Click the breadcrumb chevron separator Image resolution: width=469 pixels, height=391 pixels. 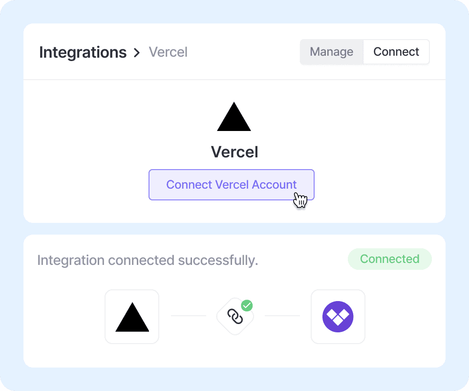pyautogui.click(x=137, y=52)
